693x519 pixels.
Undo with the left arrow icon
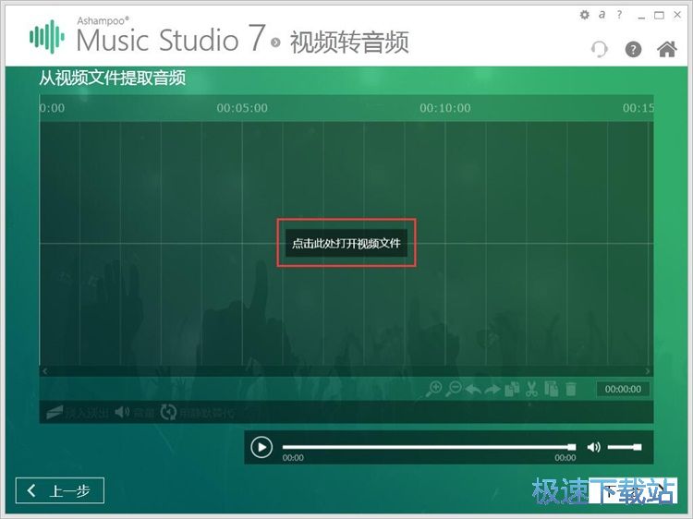pyautogui.click(x=473, y=389)
